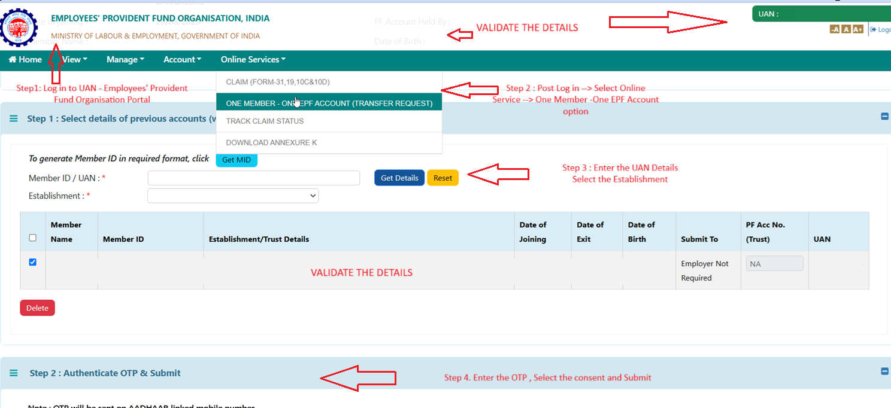
Task: Click the Logout link
Action: click(x=880, y=29)
